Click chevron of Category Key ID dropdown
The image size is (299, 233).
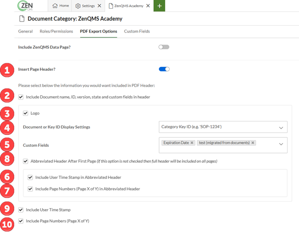[x=281, y=128]
